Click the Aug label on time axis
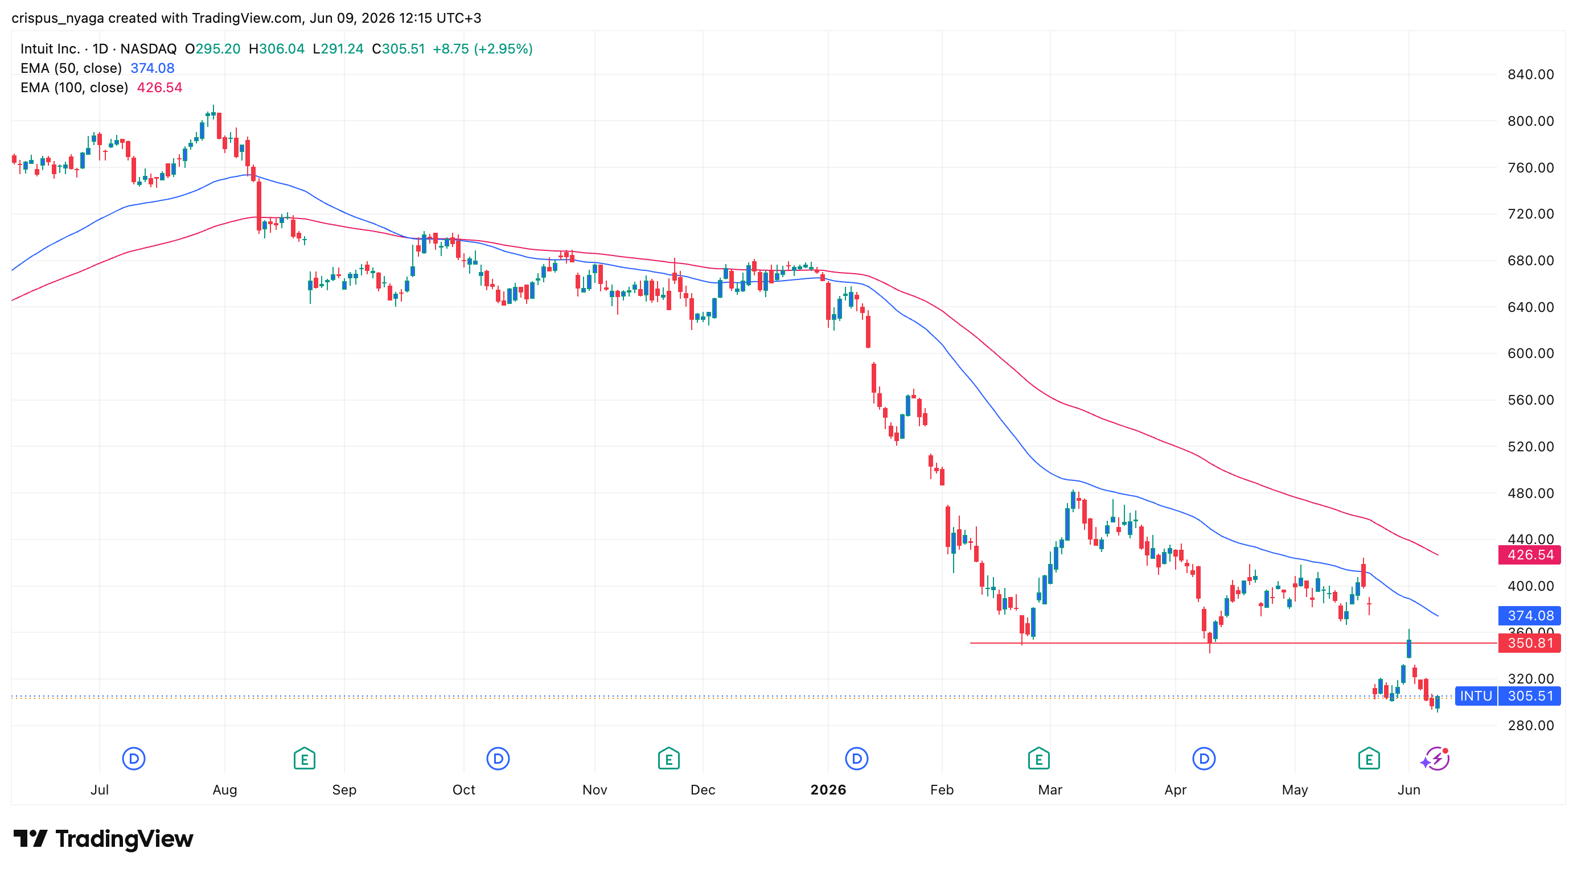Screen dimensions: 1577x873 [x=225, y=789]
